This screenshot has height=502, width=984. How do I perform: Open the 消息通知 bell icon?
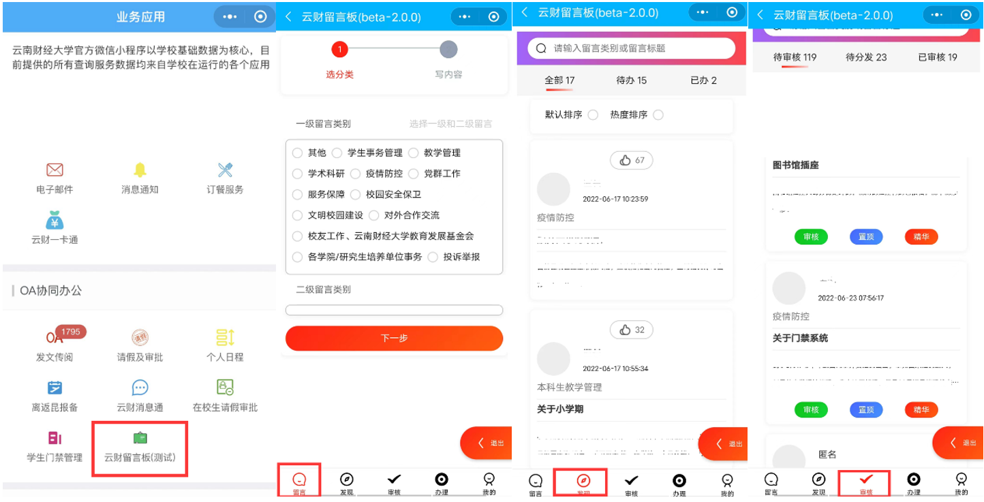140,170
